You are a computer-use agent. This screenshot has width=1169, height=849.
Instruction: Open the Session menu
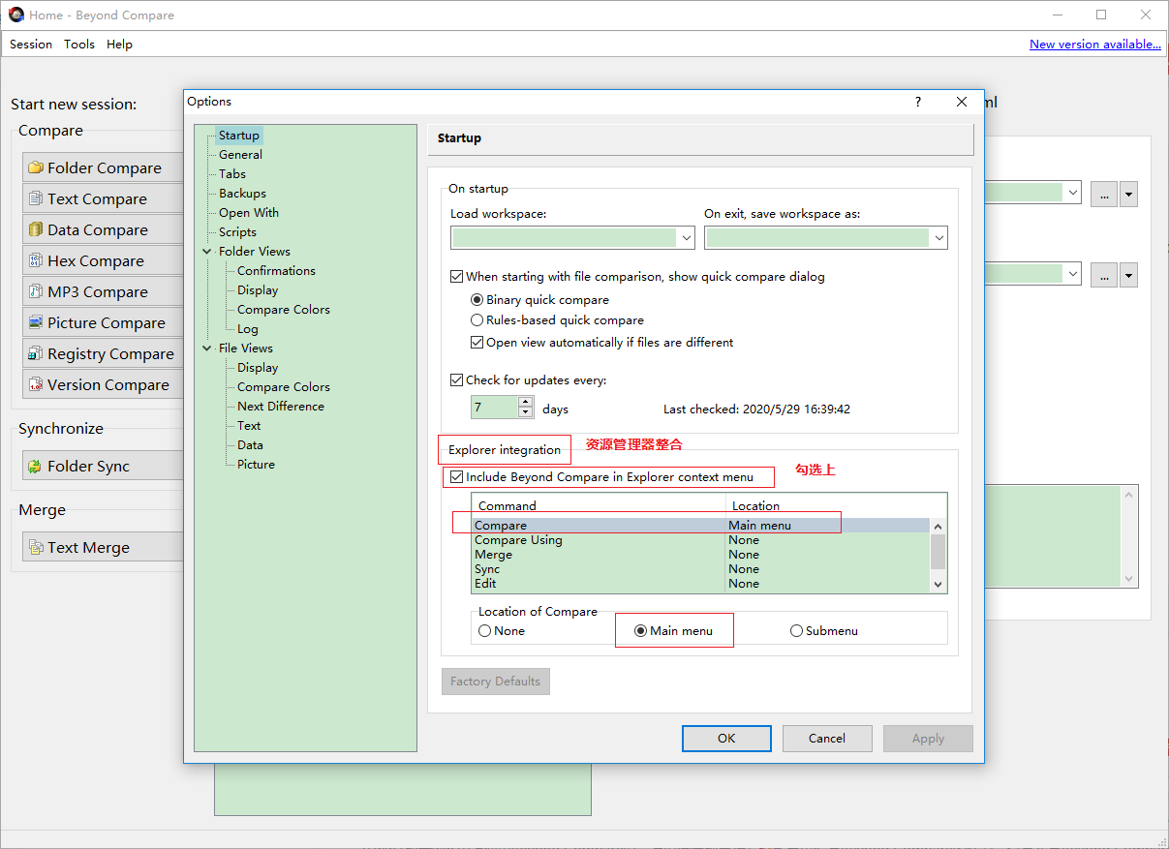[31, 45]
